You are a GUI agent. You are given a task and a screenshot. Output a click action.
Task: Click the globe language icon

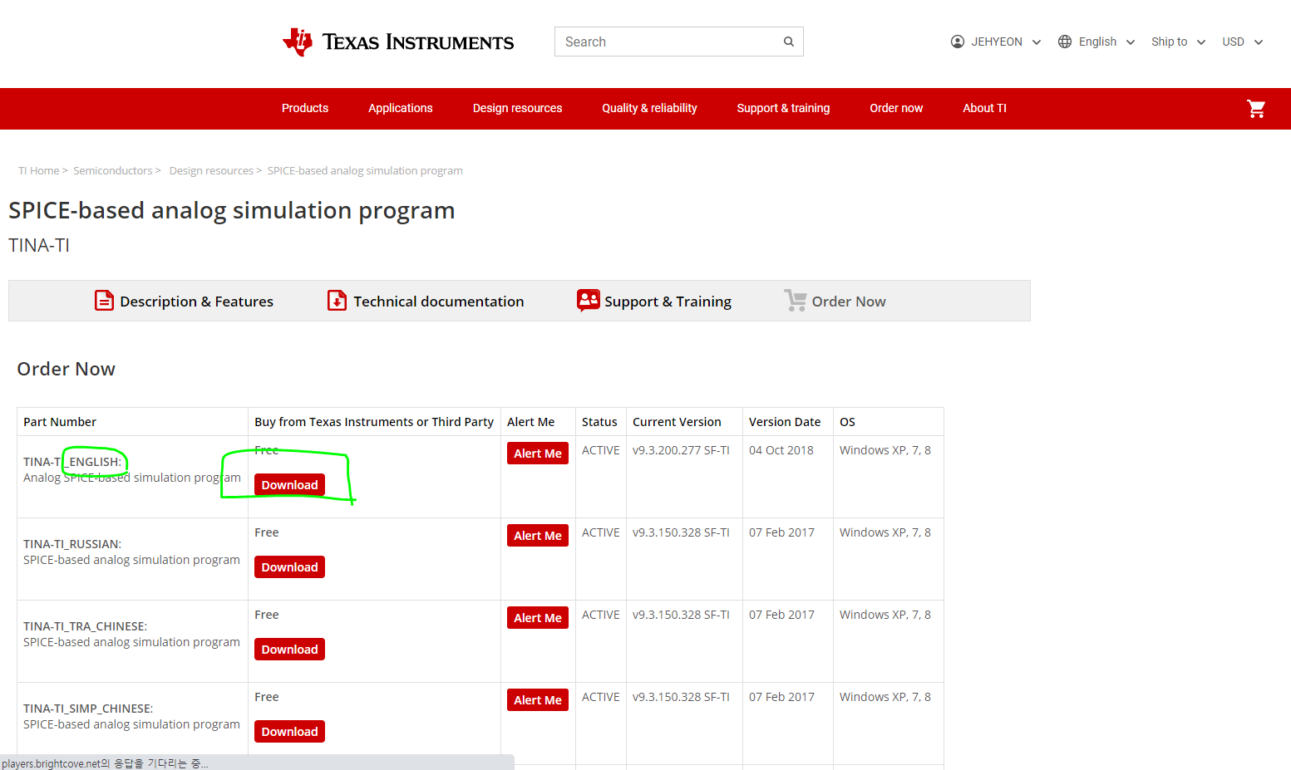(1065, 42)
